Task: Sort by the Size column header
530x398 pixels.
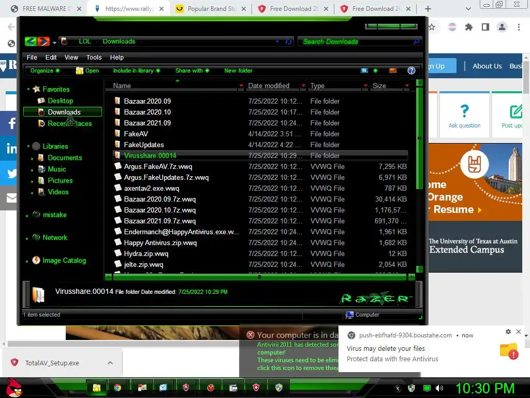Action: click(387, 86)
